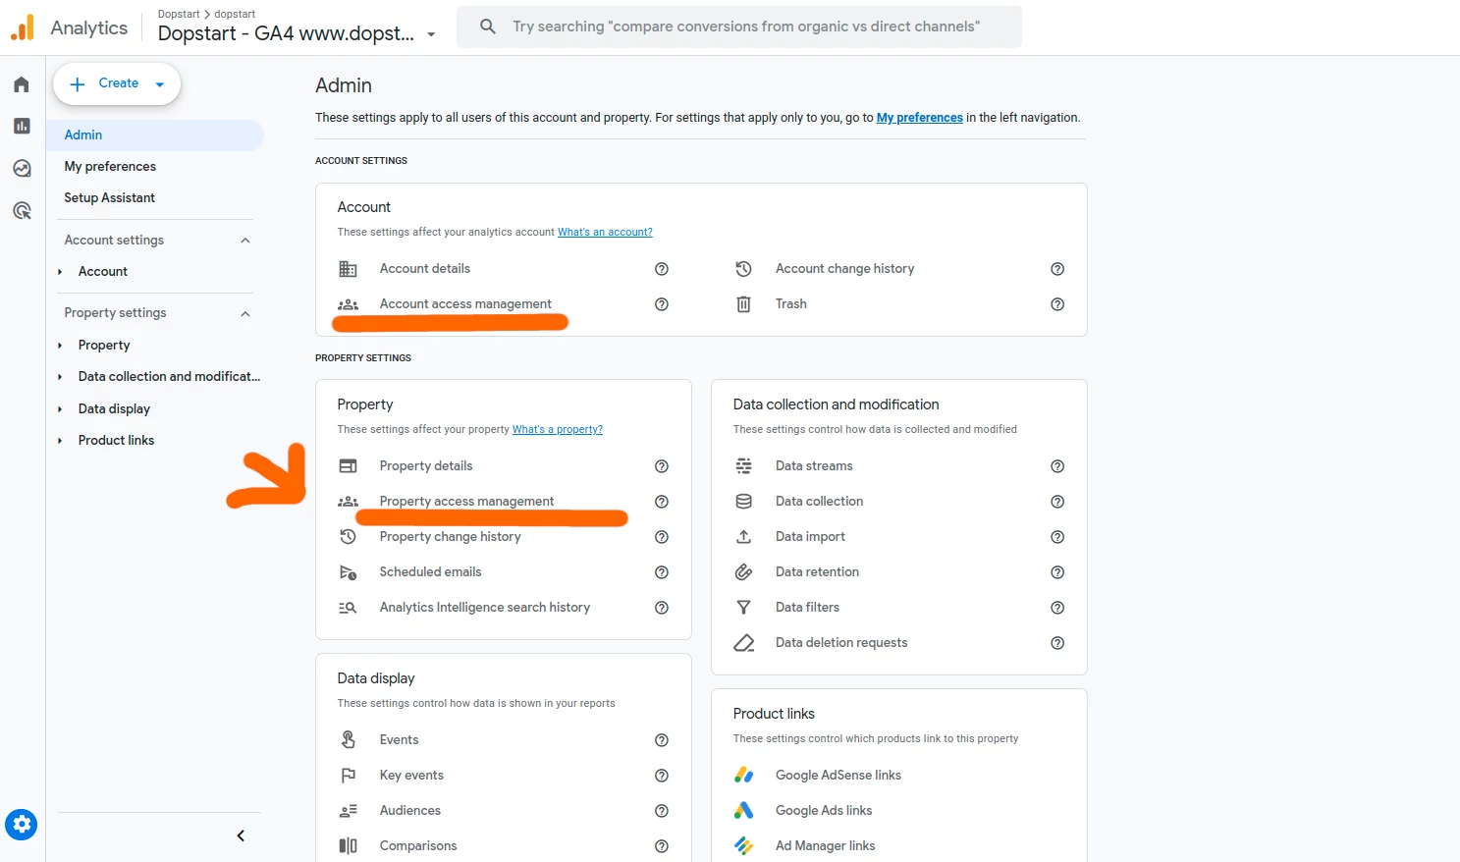Open Ad Manager links
1460x862 pixels.
pos(825,846)
